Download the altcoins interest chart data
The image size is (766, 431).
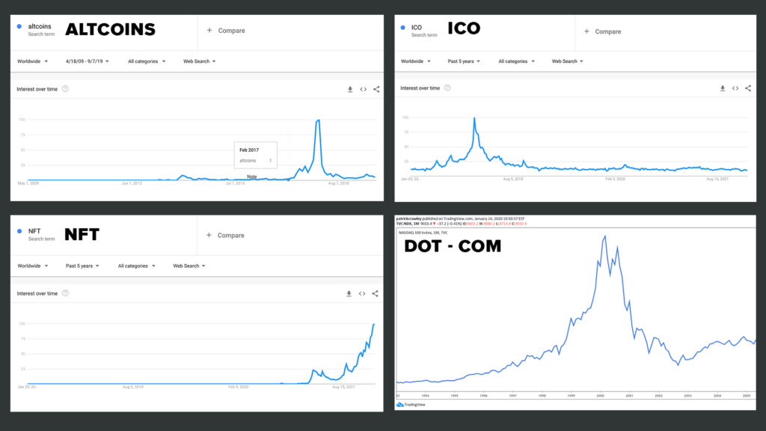(350, 89)
